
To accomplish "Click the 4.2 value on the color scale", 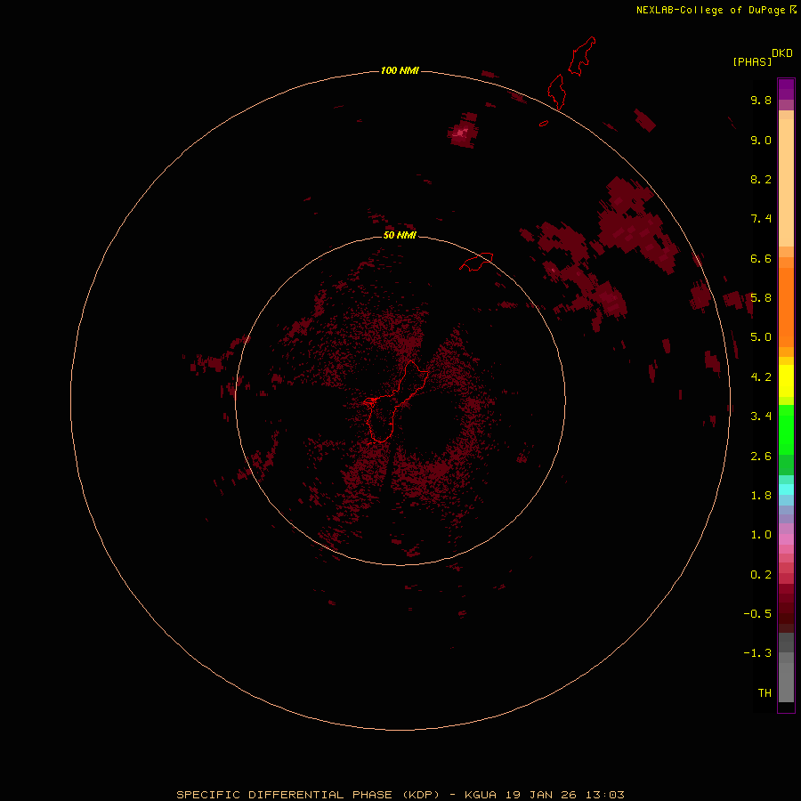I will 761,377.
